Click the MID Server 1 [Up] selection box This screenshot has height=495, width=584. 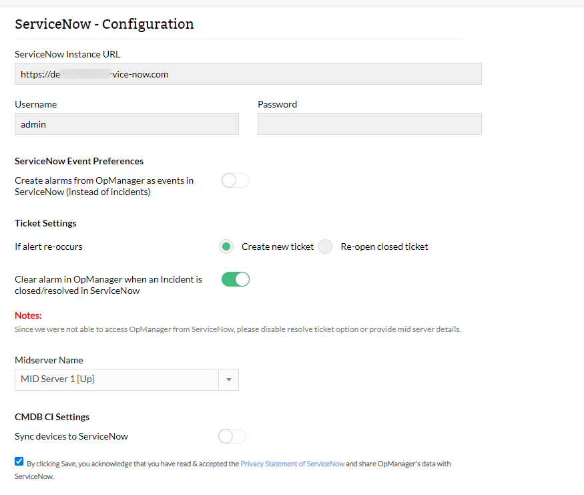[117, 379]
